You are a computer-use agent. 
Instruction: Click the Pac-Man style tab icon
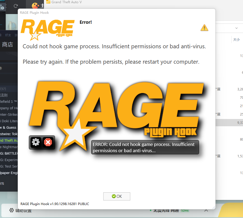click(x=35, y=6)
